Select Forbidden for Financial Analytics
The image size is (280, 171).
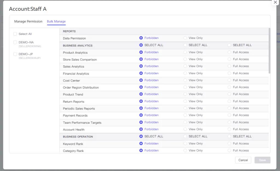141,73
